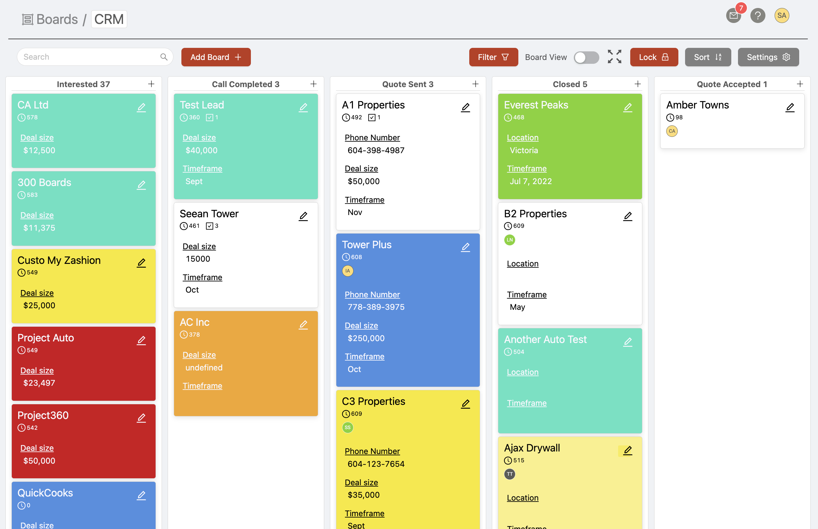This screenshot has width=818, height=529.
Task: Select the Closed 5 column header
Action: click(570, 84)
